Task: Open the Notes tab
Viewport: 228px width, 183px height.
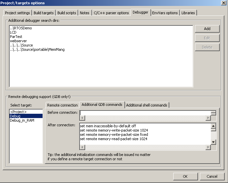Action: [84, 13]
